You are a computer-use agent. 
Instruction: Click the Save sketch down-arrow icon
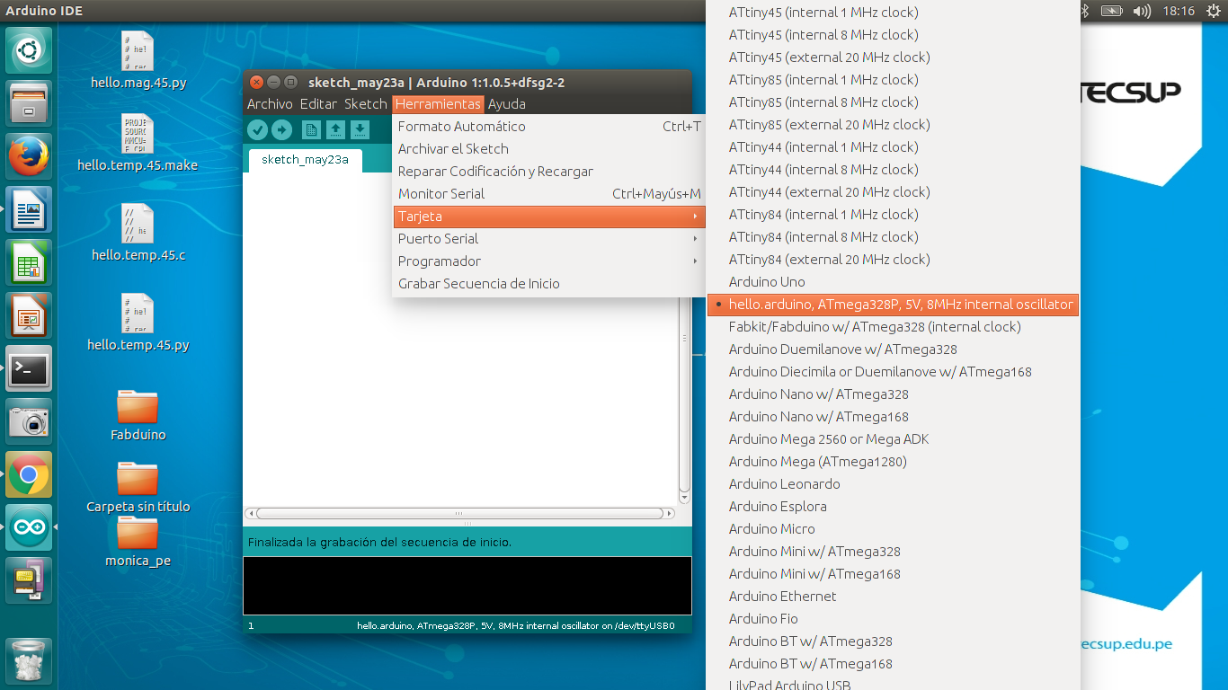pyautogui.click(x=360, y=130)
